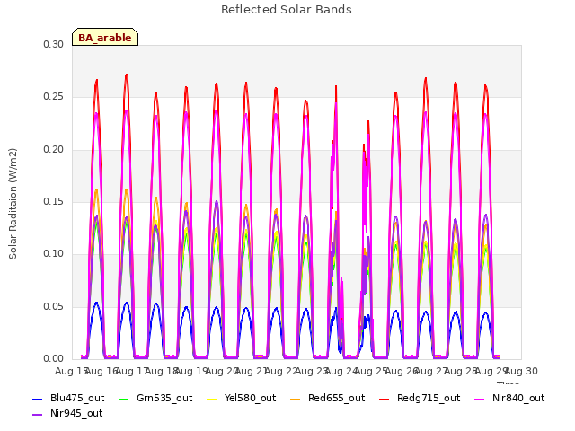Click the Nir945_out legend entry
This screenshot has height=431, width=575.
[x=67, y=413]
